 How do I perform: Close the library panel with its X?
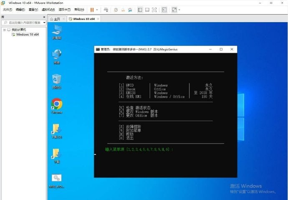44,17
